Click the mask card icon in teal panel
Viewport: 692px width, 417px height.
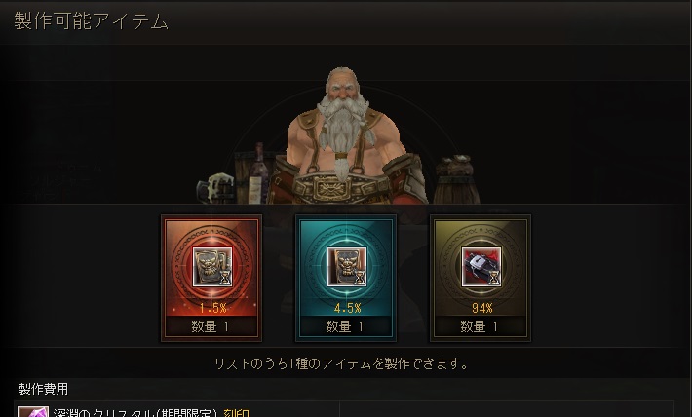tap(346, 267)
